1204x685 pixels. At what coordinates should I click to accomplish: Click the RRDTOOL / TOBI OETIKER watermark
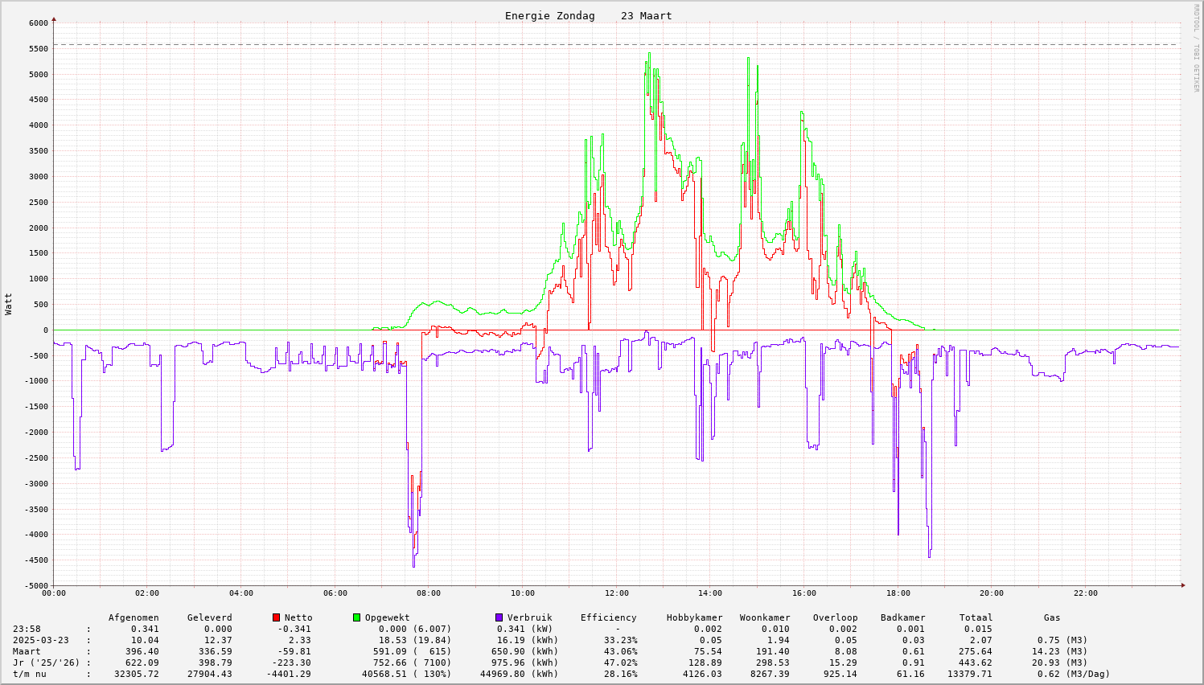(1196, 47)
